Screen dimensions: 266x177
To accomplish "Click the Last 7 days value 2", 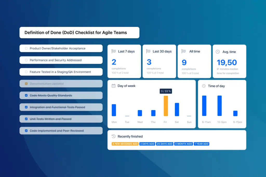I will coord(114,62).
